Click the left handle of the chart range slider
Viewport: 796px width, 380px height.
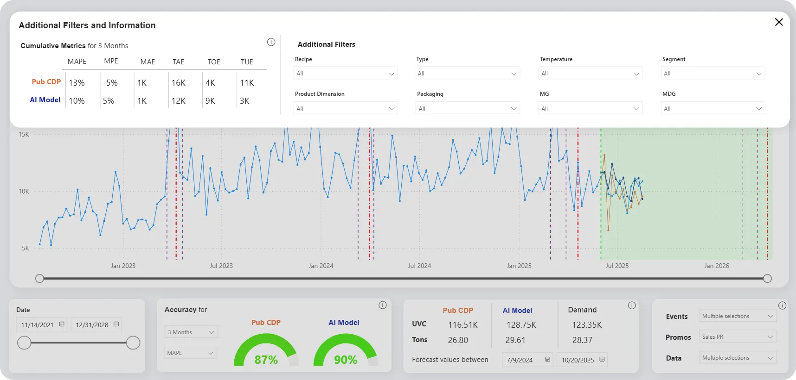[40, 278]
